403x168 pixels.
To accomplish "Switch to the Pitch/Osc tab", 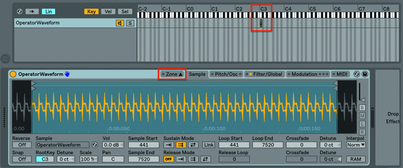I will point(226,75).
